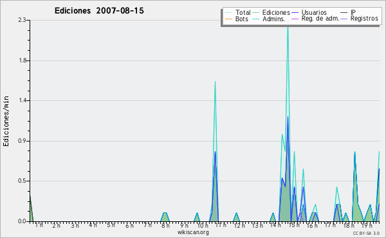Click the 2.3 y-axis value

22,20
